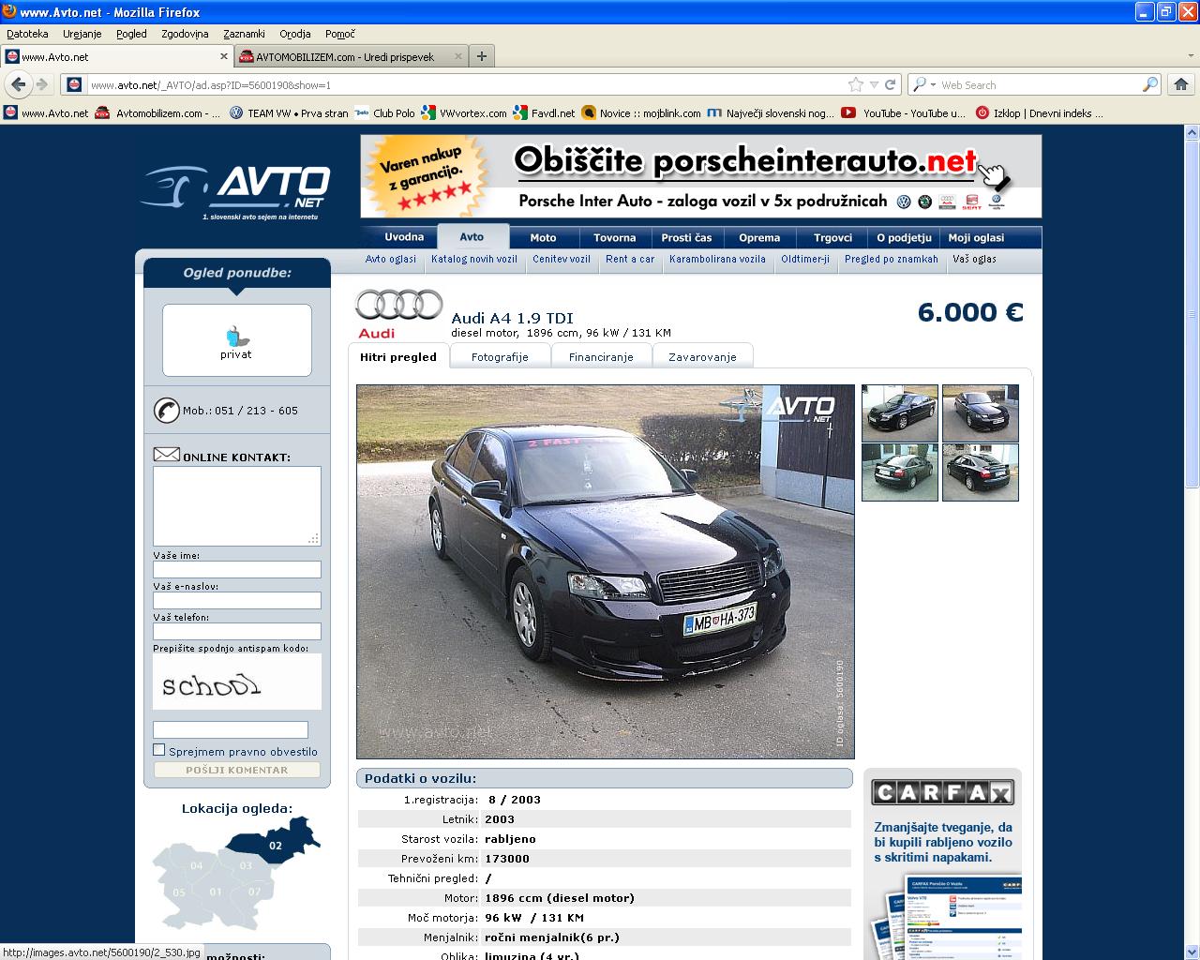
Task: Switch to the Fotografije tab
Action: pos(500,356)
